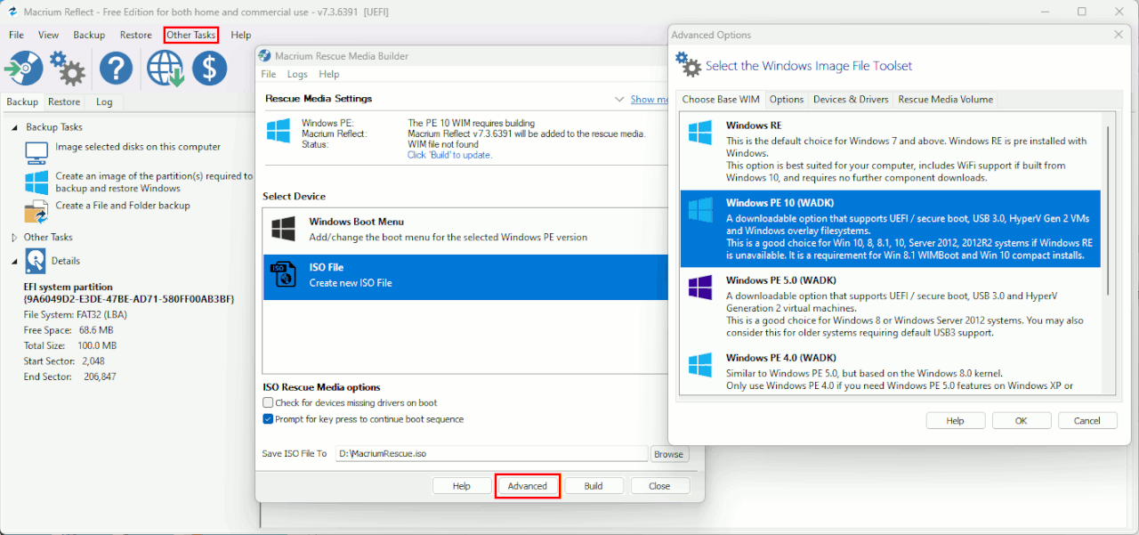
Task: Expand Other Tasks in sidebar tree
Action: [x=14, y=238]
